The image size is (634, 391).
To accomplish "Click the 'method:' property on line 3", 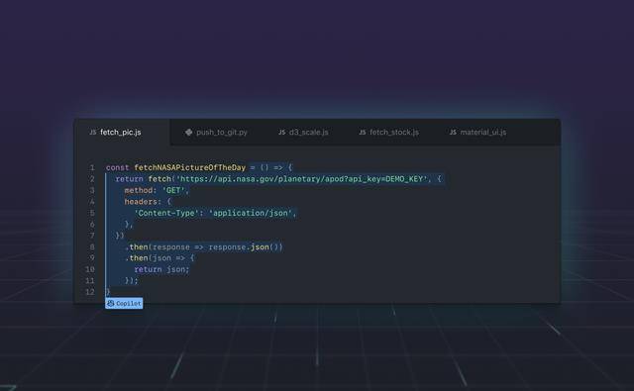I will (x=141, y=190).
